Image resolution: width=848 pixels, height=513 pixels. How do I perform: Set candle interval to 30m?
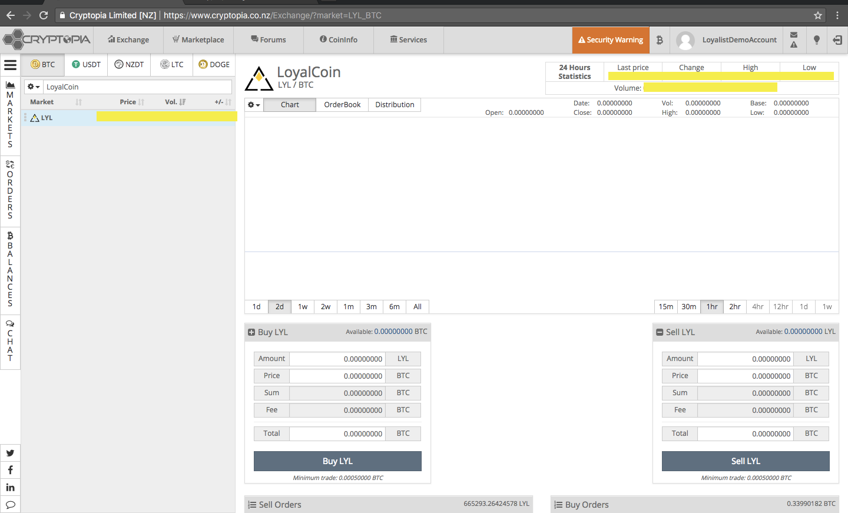pyautogui.click(x=689, y=307)
